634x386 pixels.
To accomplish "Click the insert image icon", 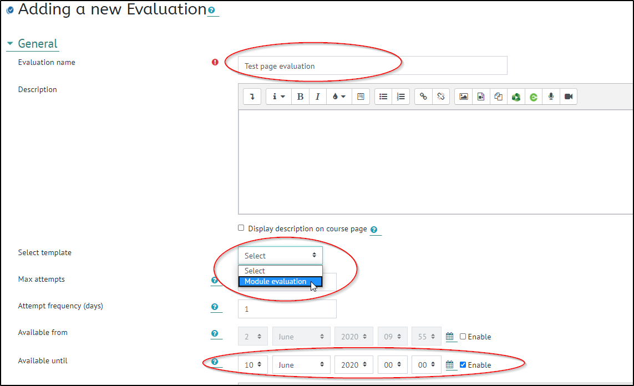I will pyautogui.click(x=463, y=96).
